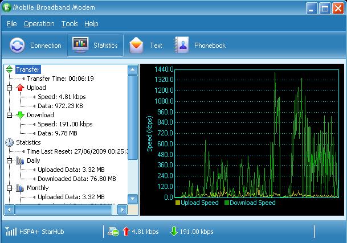Image resolution: width=347 pixels, height=243 pixels.
Task: Select the Download tree label
Action: pyautogui.click(x=40, y=115)
